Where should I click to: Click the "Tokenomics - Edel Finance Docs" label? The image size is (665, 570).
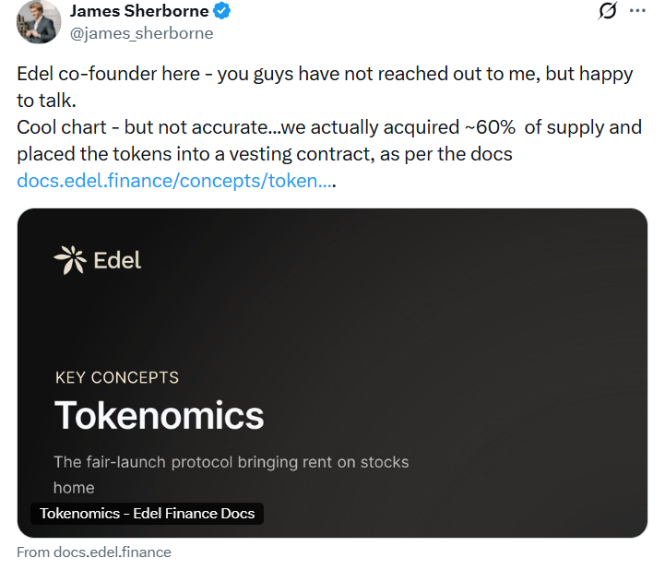click(x=148, y=514)
